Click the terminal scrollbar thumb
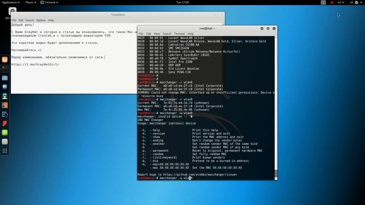 point(276,173)
